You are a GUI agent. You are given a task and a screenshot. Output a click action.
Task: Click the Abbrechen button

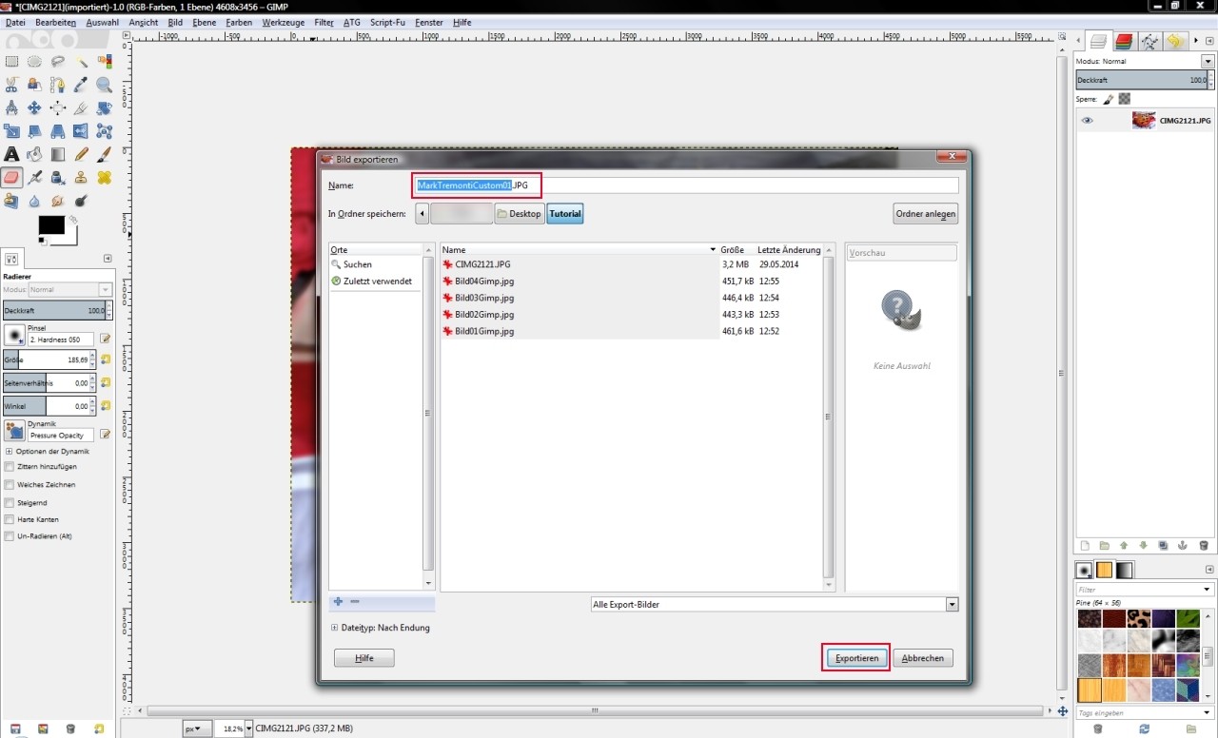click(x=922, y=657)
